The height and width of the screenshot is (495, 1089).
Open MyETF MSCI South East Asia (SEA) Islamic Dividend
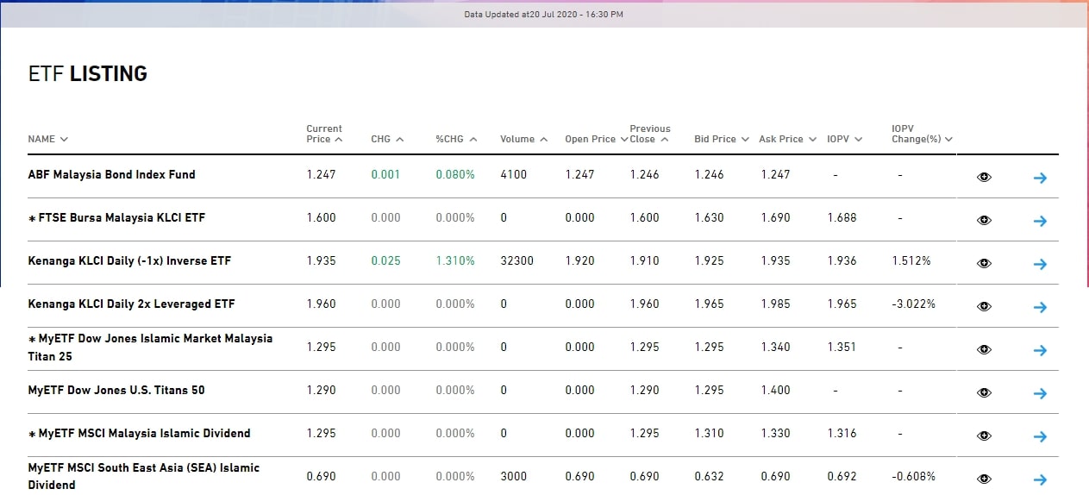pyautogui.click(x=143, y=476)
